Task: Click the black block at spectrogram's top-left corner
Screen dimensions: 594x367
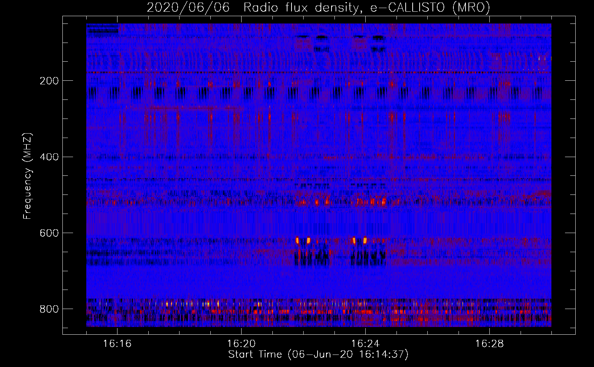Action: click(x=102, y=29)
